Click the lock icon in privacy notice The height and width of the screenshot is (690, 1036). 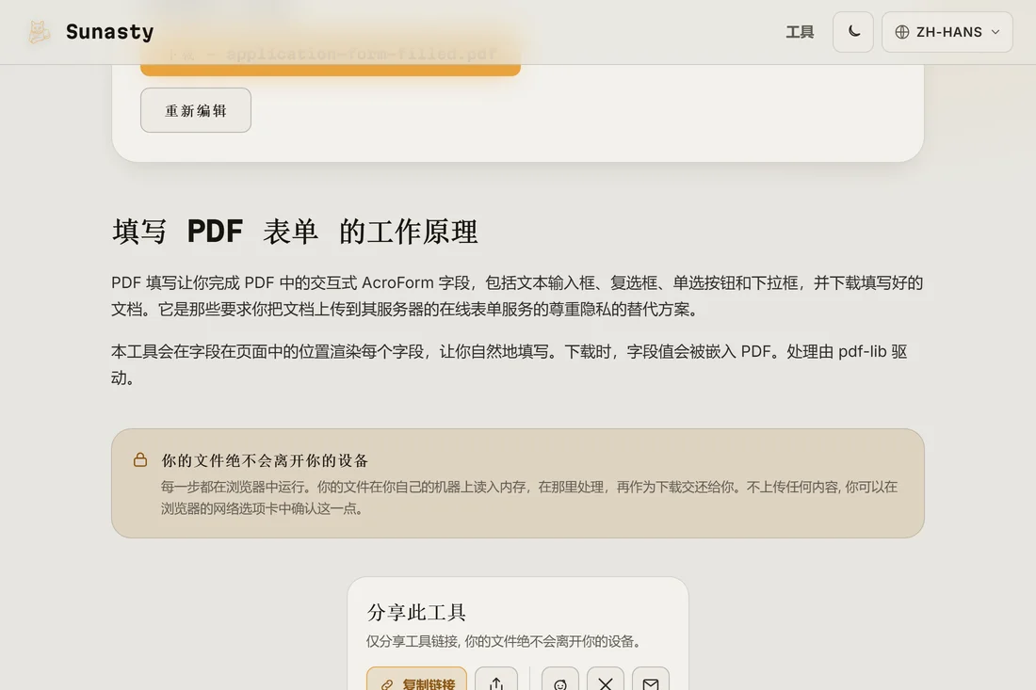(x=140, y=459)
